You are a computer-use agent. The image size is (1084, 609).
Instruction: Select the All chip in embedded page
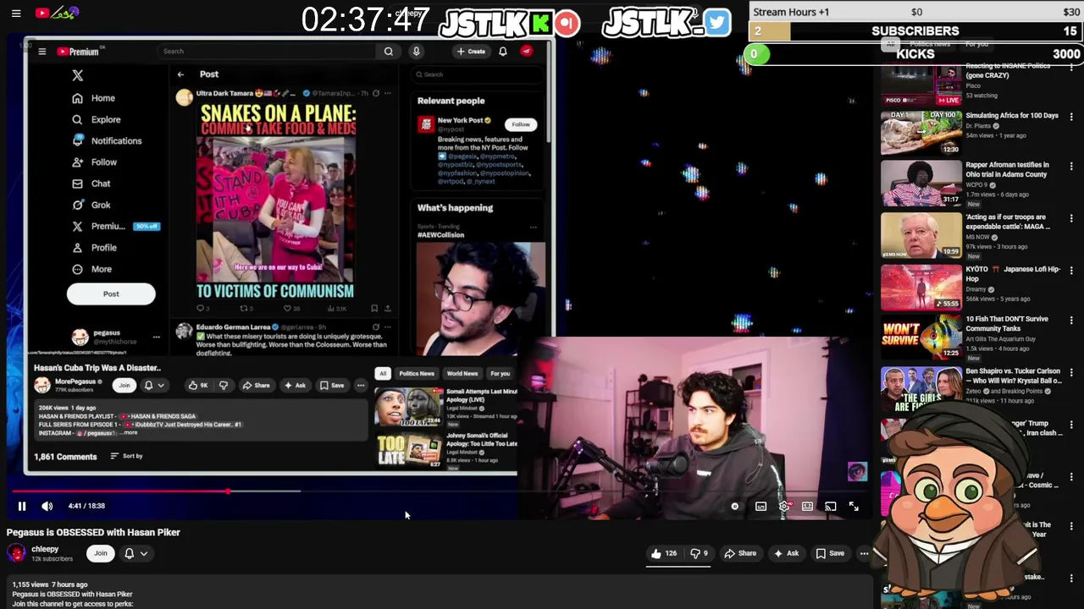pyautogui.click(x=383, y=373)
